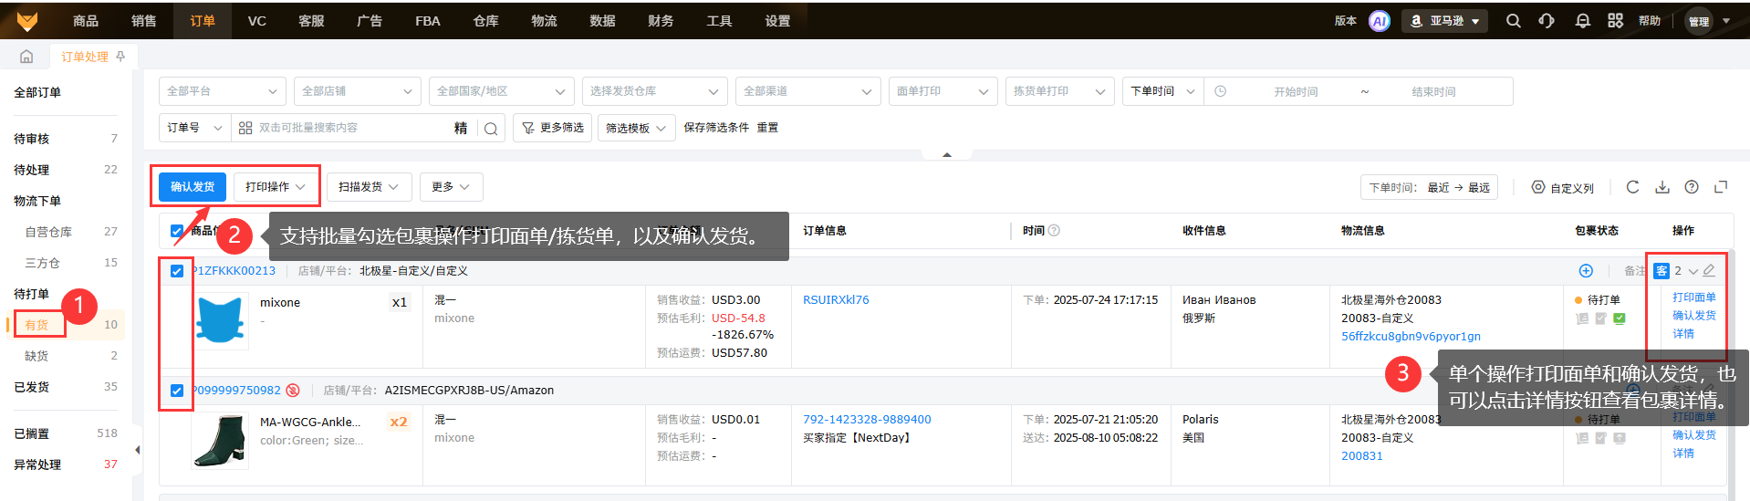The width and height of the screenshot is (1750, 501).
Task: Open the notifications bell
Action: pos(1583,21)
